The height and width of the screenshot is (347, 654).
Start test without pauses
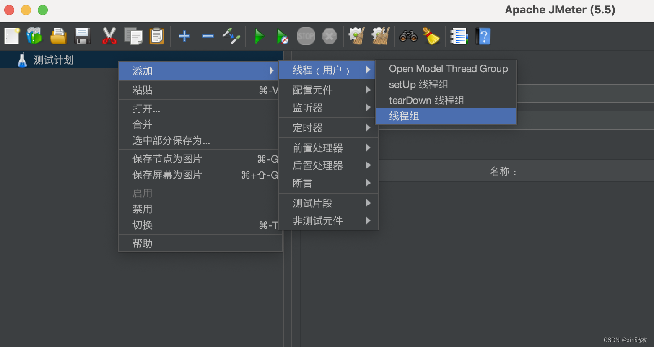(282, 36)
